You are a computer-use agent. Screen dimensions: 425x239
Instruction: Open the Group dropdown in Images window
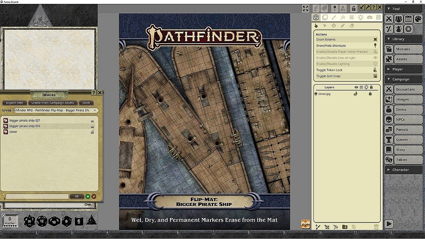click(55, 110)
